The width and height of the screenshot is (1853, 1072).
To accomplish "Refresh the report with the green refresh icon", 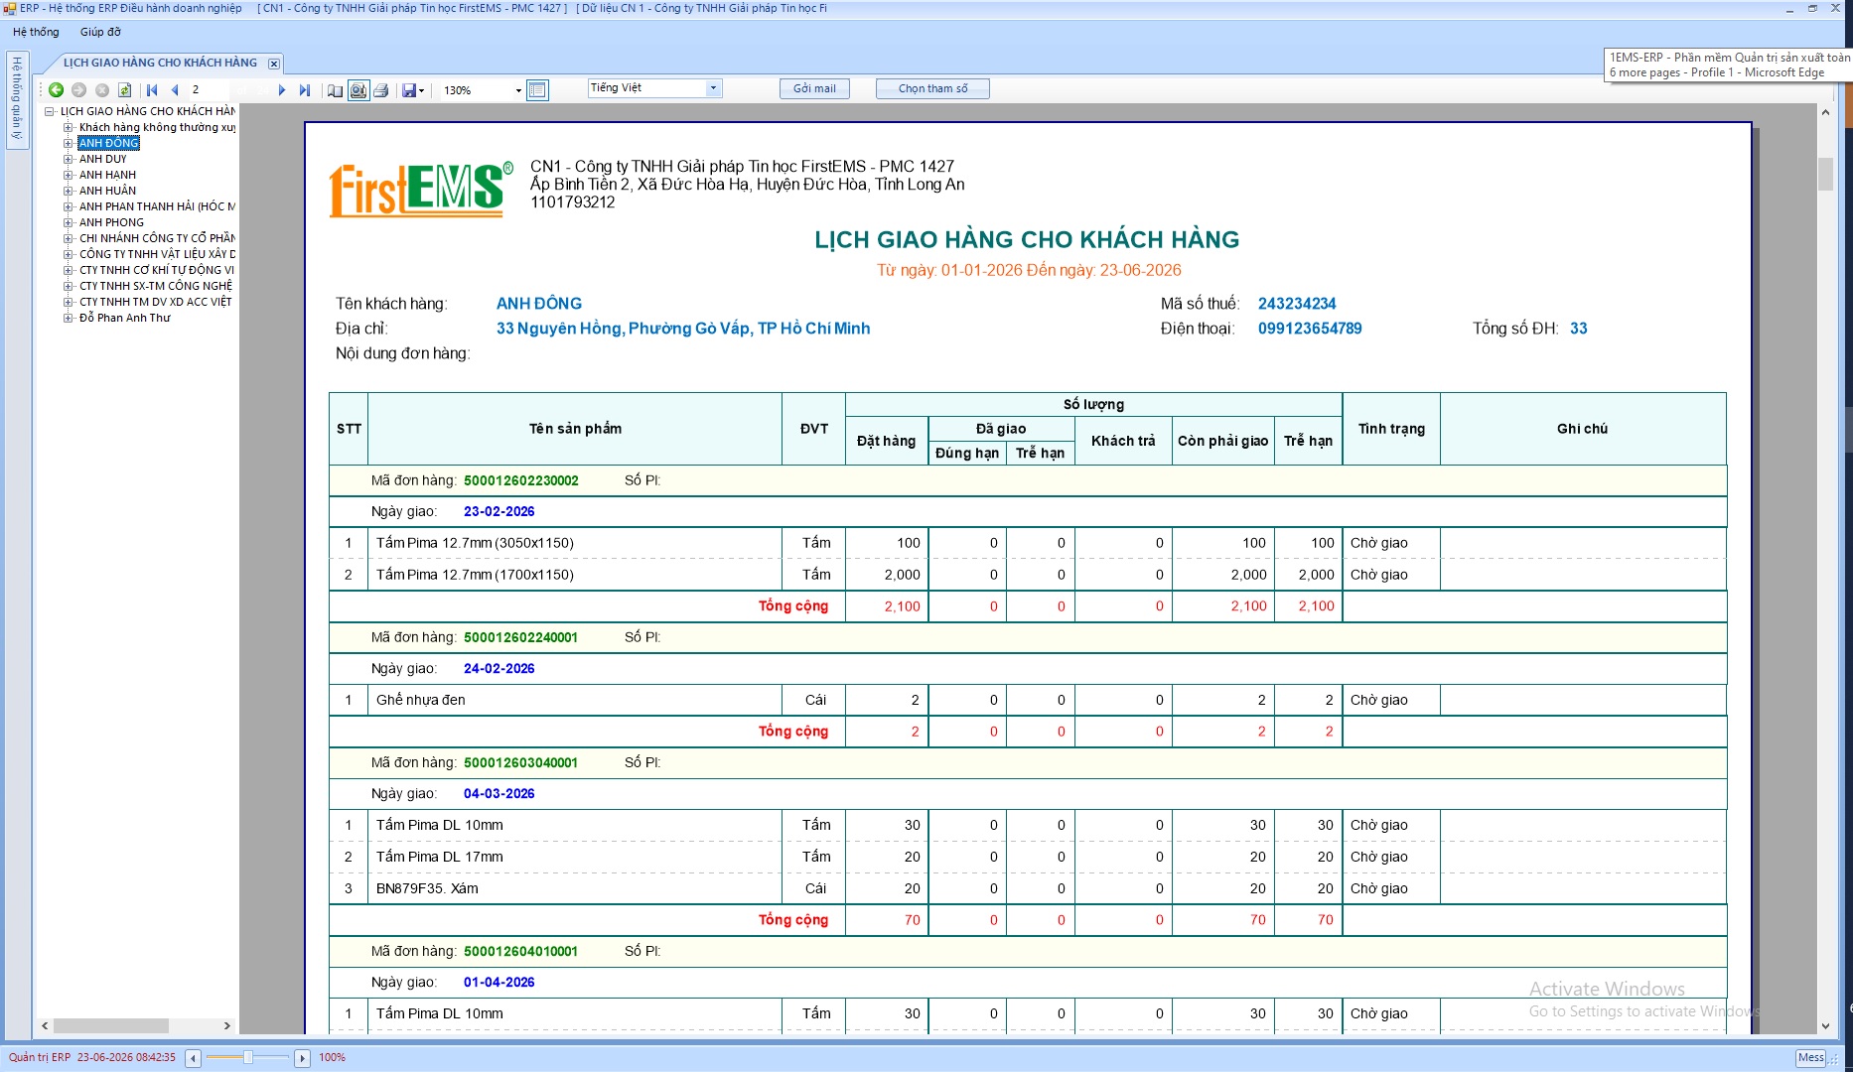I will (x=125, y=89).
